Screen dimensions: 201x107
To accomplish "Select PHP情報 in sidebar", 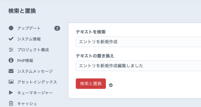I will tap(25, 60).
